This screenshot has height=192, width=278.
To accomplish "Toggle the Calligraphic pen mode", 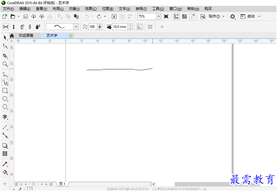I will pos(30,27).
